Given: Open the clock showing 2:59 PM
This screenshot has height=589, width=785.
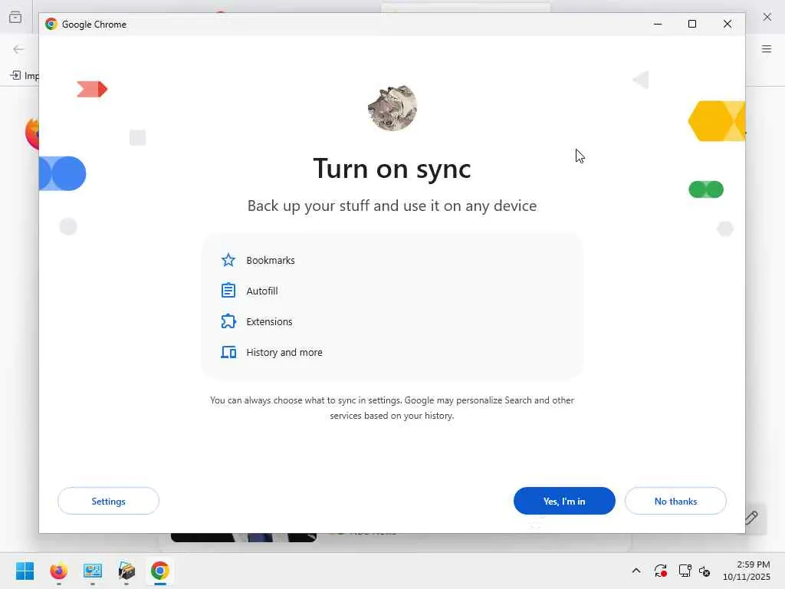Looking at the screenshot, I should pyautogui.click(x=747, y=571).
